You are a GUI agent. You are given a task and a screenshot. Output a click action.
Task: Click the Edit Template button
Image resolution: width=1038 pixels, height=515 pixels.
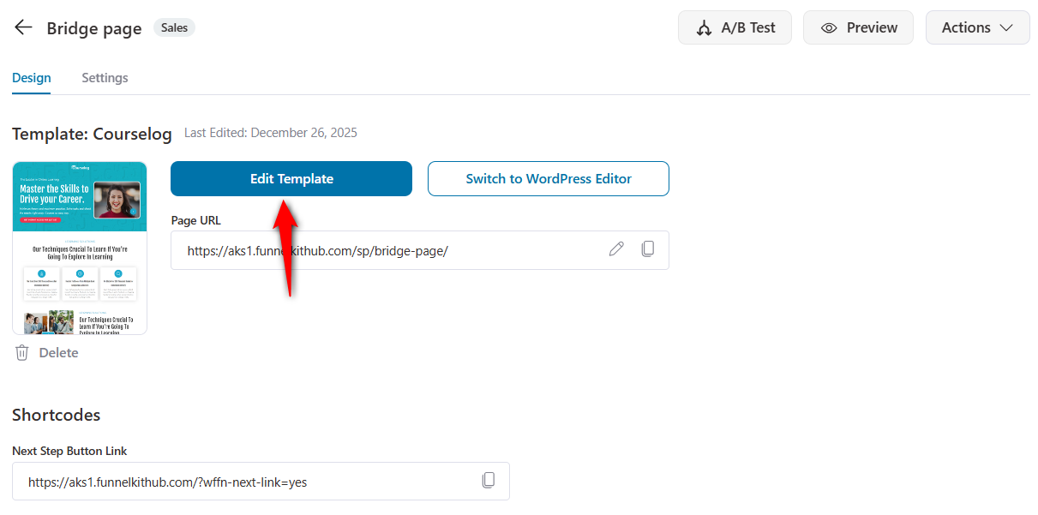click(291, 178)
